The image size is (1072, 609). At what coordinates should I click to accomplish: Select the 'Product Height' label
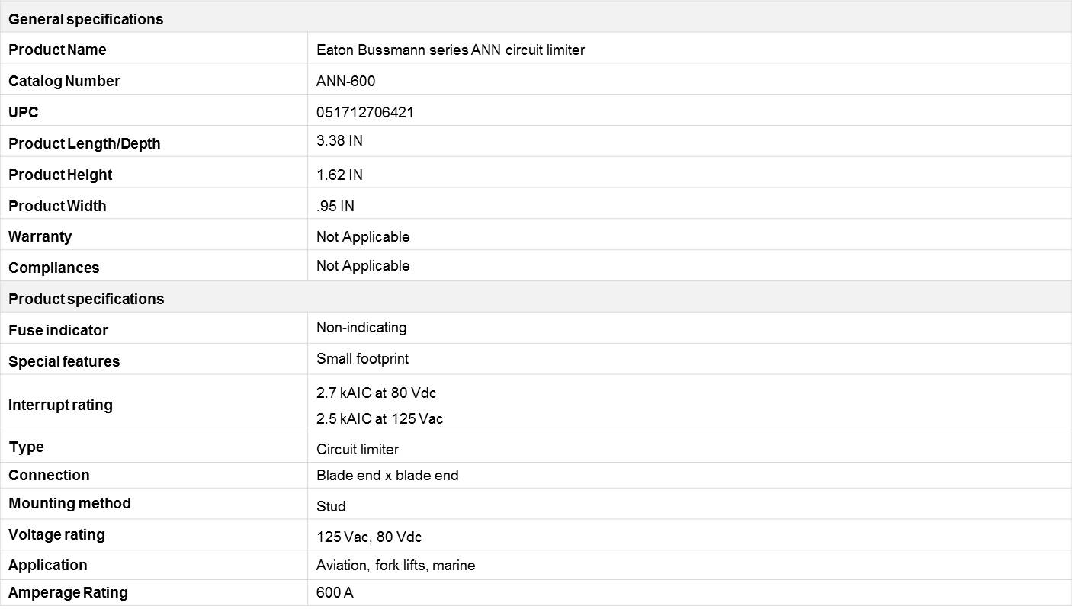click(60, 175)
